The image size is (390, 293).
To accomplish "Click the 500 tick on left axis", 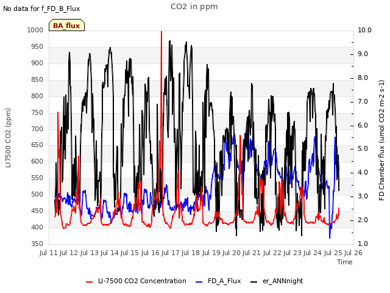I will point(37,194).
